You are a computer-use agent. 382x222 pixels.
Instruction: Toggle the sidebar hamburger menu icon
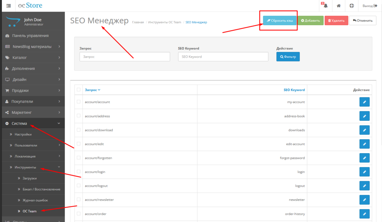pos(8,6)
